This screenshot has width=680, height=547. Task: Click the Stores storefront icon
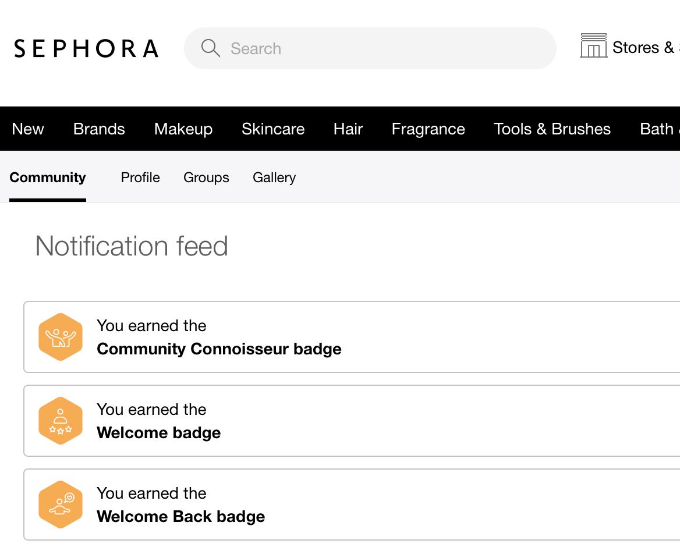(x=593, y=47)
